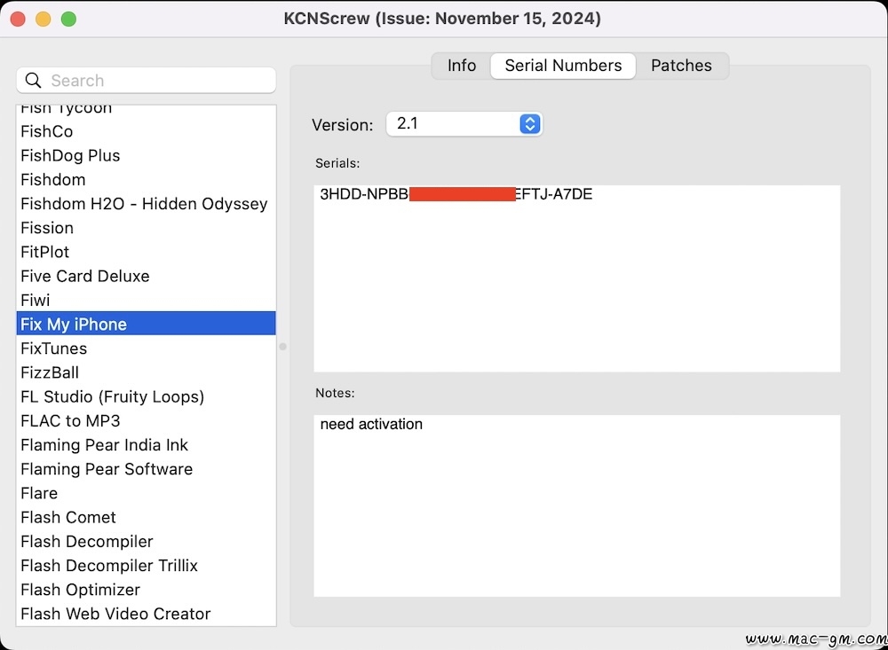The width and height of the screenshot is (888, 650).
Task: Click the serial number 3HDD-NPBB line
Action: pos(456,194)
